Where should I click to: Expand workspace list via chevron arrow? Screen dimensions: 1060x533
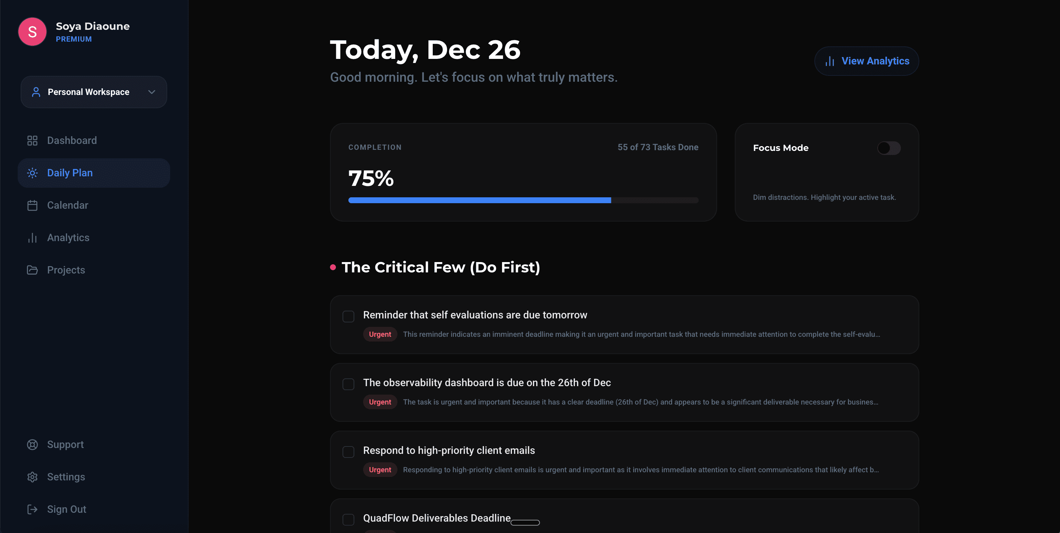152,92
